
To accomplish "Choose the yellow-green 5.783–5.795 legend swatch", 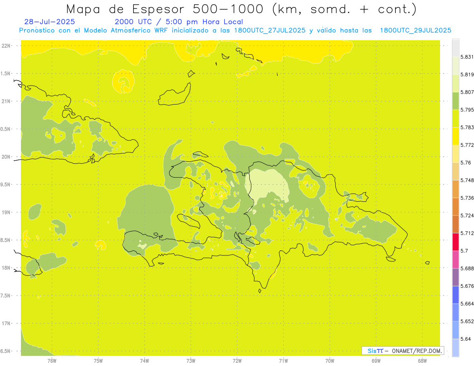I will coord(455,118).
